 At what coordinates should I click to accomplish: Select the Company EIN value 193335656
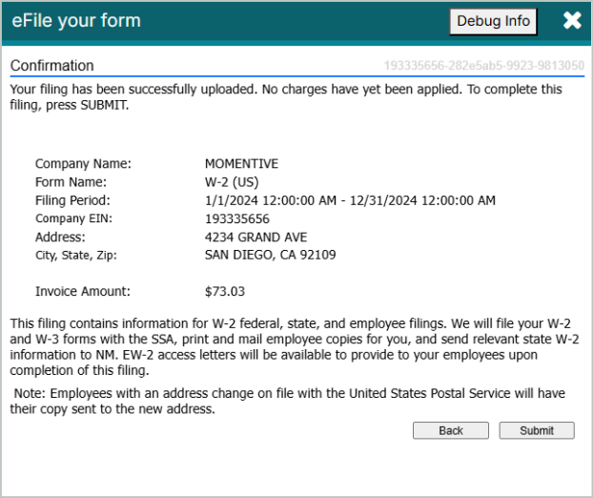pos(236,218)
